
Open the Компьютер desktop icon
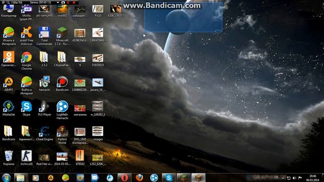(x=9, y=11)
